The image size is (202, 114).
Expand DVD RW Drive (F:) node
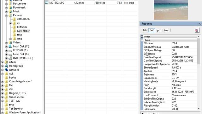click(6, 58)
